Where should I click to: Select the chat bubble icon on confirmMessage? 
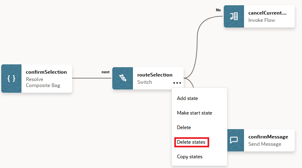click(x=234, y=140)
